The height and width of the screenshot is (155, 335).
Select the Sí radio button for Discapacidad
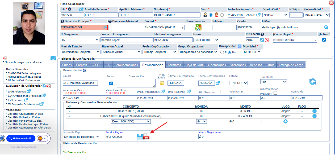(222, 52)
